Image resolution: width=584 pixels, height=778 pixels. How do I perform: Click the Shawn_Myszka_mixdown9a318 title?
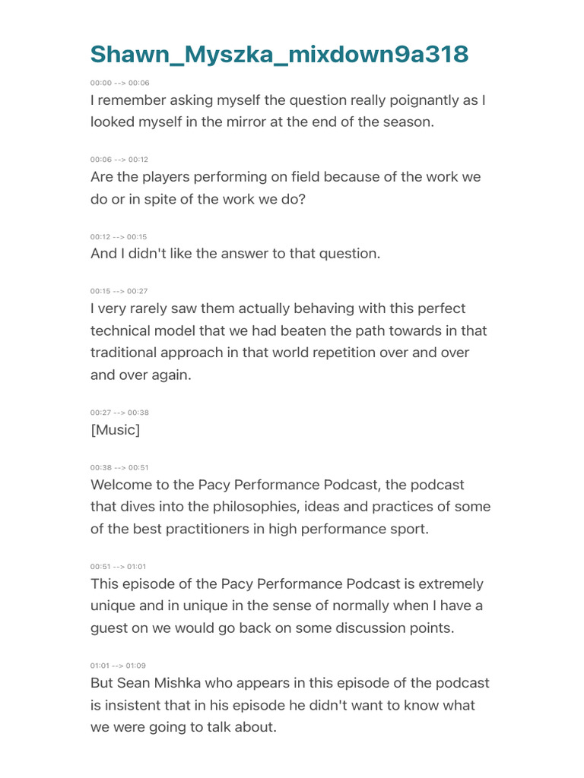click(279, 54)
